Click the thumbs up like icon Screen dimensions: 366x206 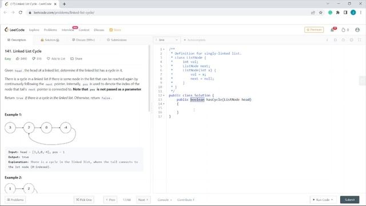pyautogui.click(x=18, y=58)
